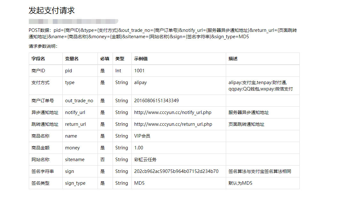The width and height of the screenshot is (364, 200).
Task: Select the 跳转通知地址 field name cell
Action: click(x=45, y=125)
